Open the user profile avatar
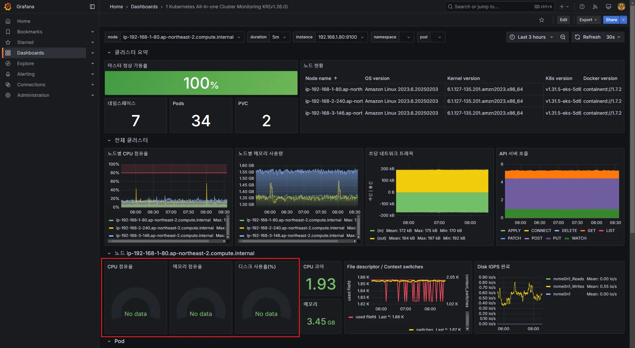 pyautogui.click(x=621, y=7)
